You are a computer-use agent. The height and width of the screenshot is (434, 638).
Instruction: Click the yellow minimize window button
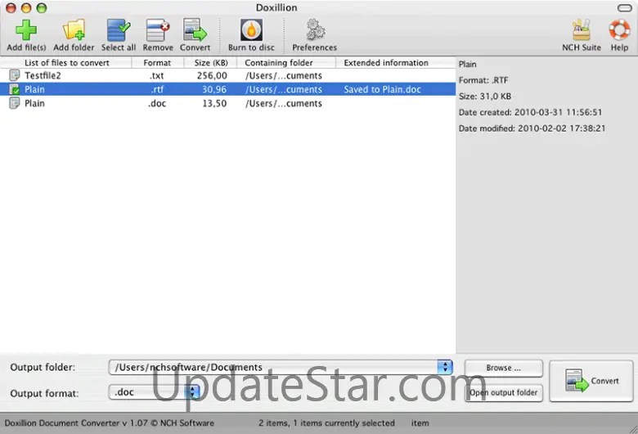[x=26, y=7]
